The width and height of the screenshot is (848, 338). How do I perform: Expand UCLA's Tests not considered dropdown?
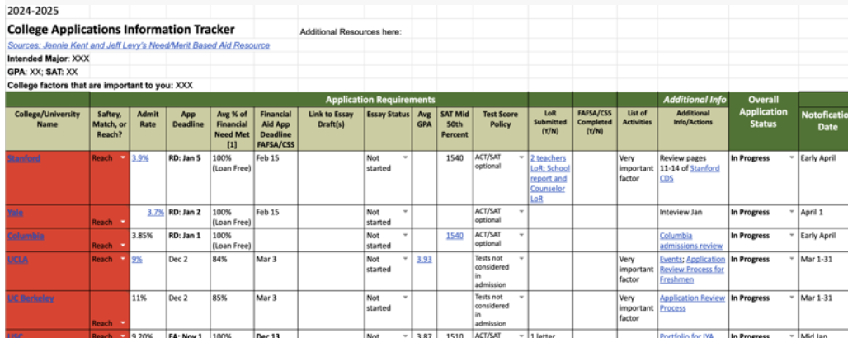click(521, 259)
